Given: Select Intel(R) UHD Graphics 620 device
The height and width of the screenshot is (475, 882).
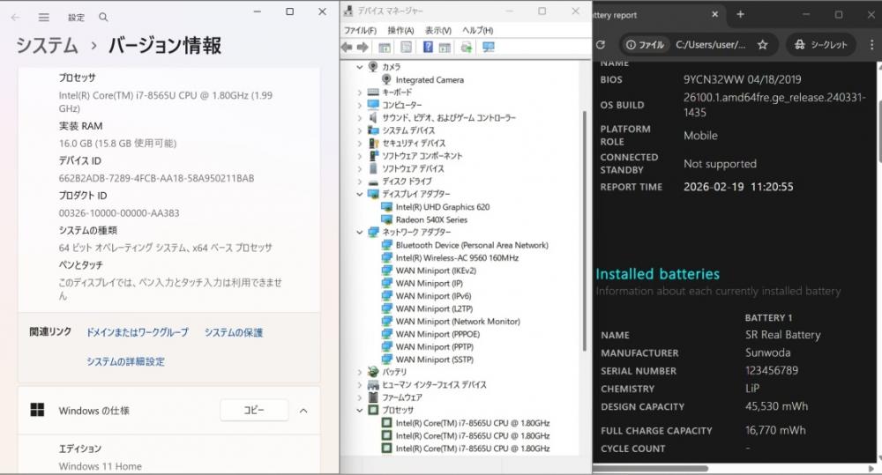Looking at the screenshot, I should coord(442,207).
